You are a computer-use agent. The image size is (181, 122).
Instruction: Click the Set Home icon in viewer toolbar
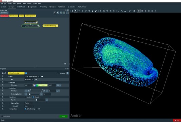tap(96, 11)
